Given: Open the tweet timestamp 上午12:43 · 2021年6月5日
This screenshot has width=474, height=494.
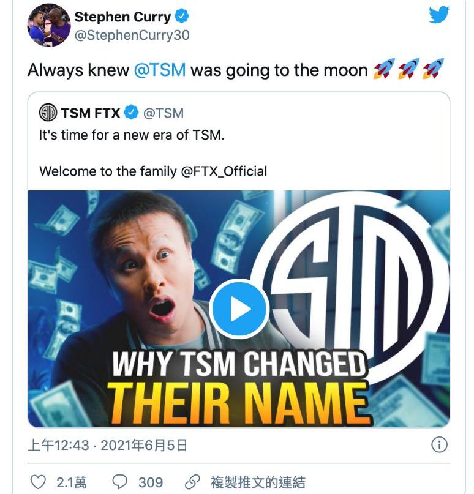Looking at the screenshot, I should (107, 445).
